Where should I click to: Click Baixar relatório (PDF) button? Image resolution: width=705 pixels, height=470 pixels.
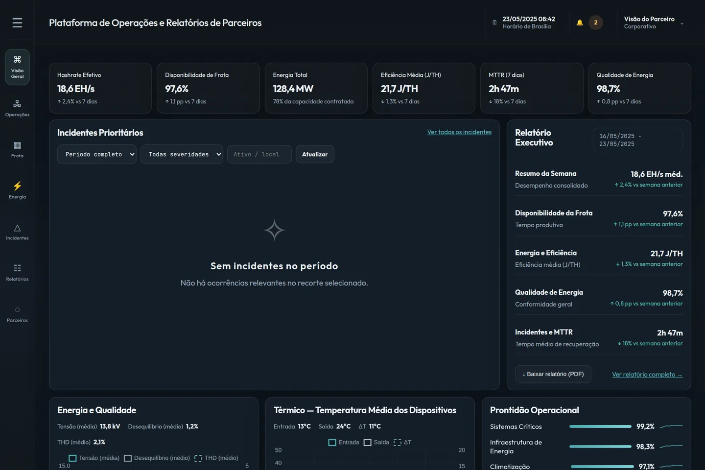point(553,374)
